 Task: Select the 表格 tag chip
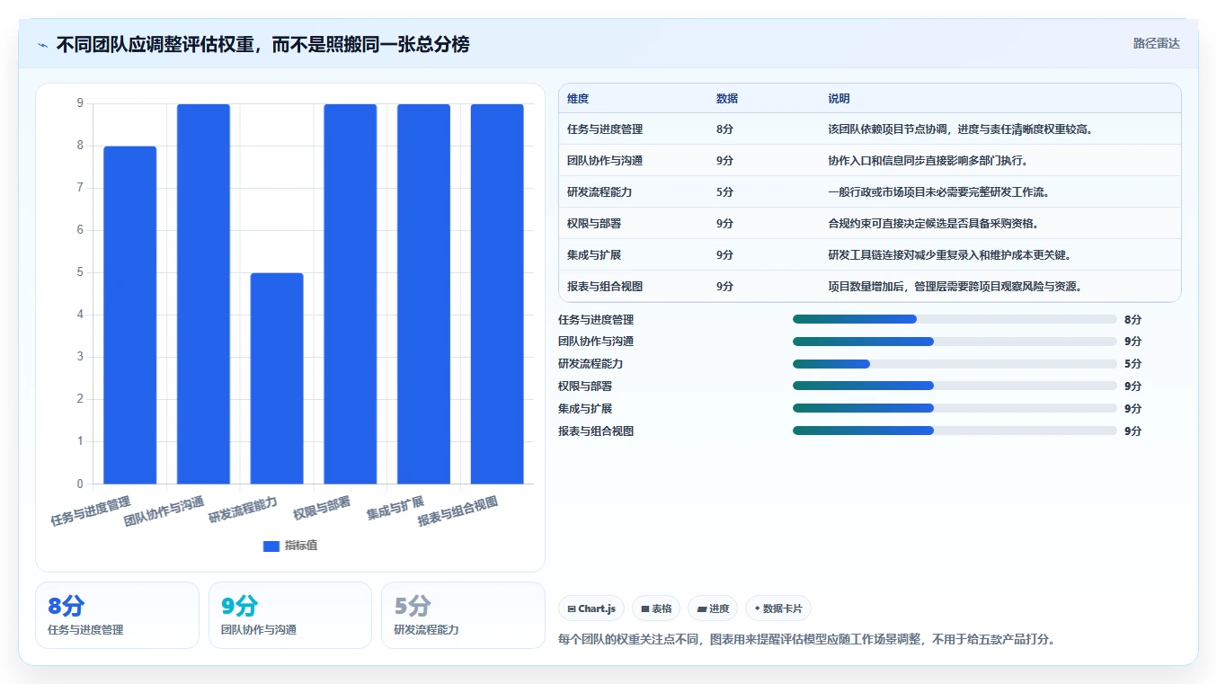(656, 608)
